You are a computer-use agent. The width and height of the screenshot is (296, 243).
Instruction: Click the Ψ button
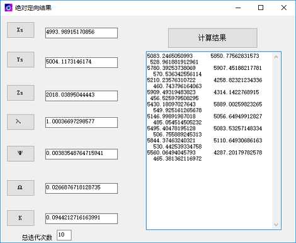click(x=21, y=154)
